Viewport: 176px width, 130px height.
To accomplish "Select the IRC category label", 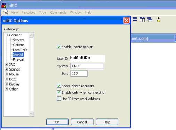I will pyautogui.click(x=12, y=64).
